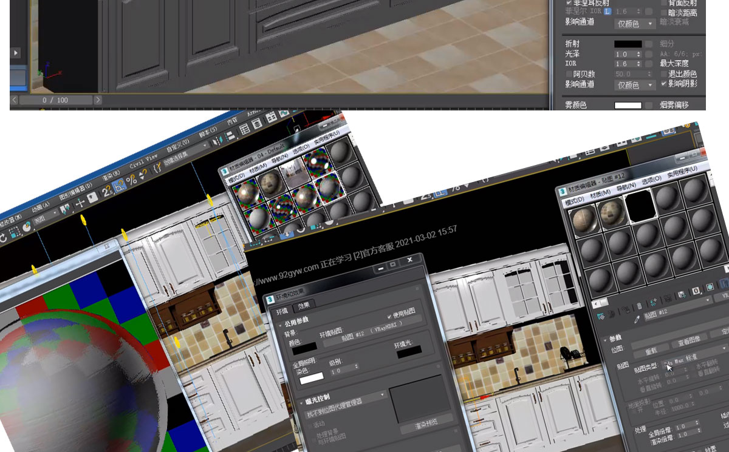Toggle the Spinner Snap icon
This screenshot has width=729, height=452.
click(143, 175)
